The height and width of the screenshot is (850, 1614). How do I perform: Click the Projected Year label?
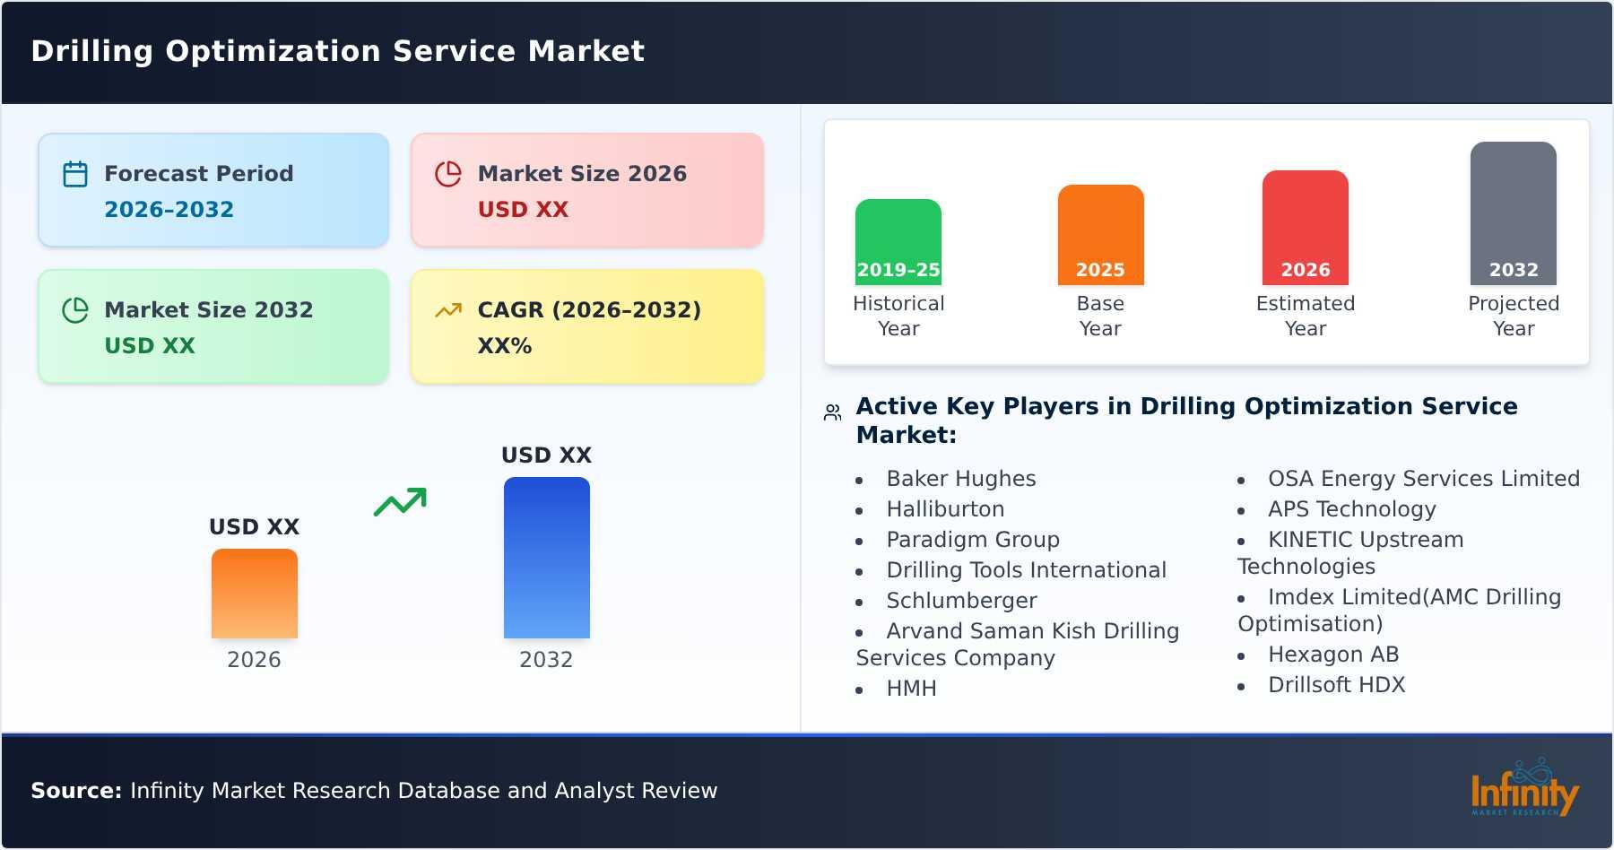click(x=1514, y=316)
